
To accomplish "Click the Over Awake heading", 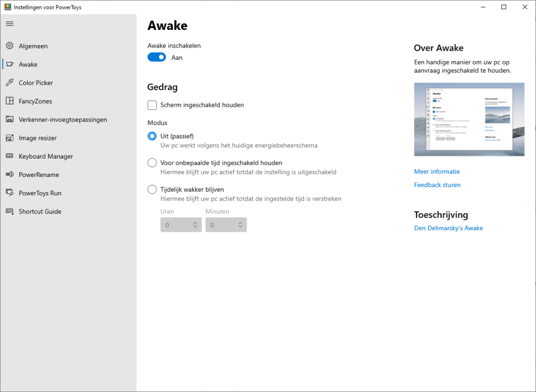I will point(439,48).
